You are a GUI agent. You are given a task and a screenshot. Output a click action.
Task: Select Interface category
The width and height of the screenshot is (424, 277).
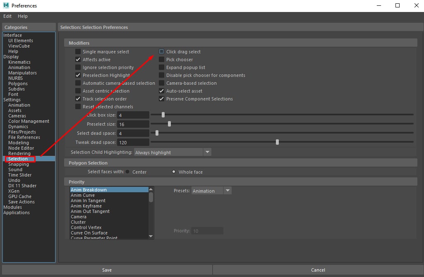pos(13,35)
